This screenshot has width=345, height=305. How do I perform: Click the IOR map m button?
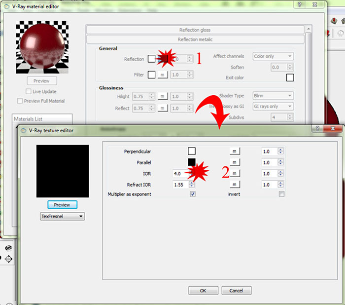coord(235,173)
